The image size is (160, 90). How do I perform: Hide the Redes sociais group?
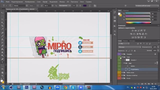pos(119,72)
